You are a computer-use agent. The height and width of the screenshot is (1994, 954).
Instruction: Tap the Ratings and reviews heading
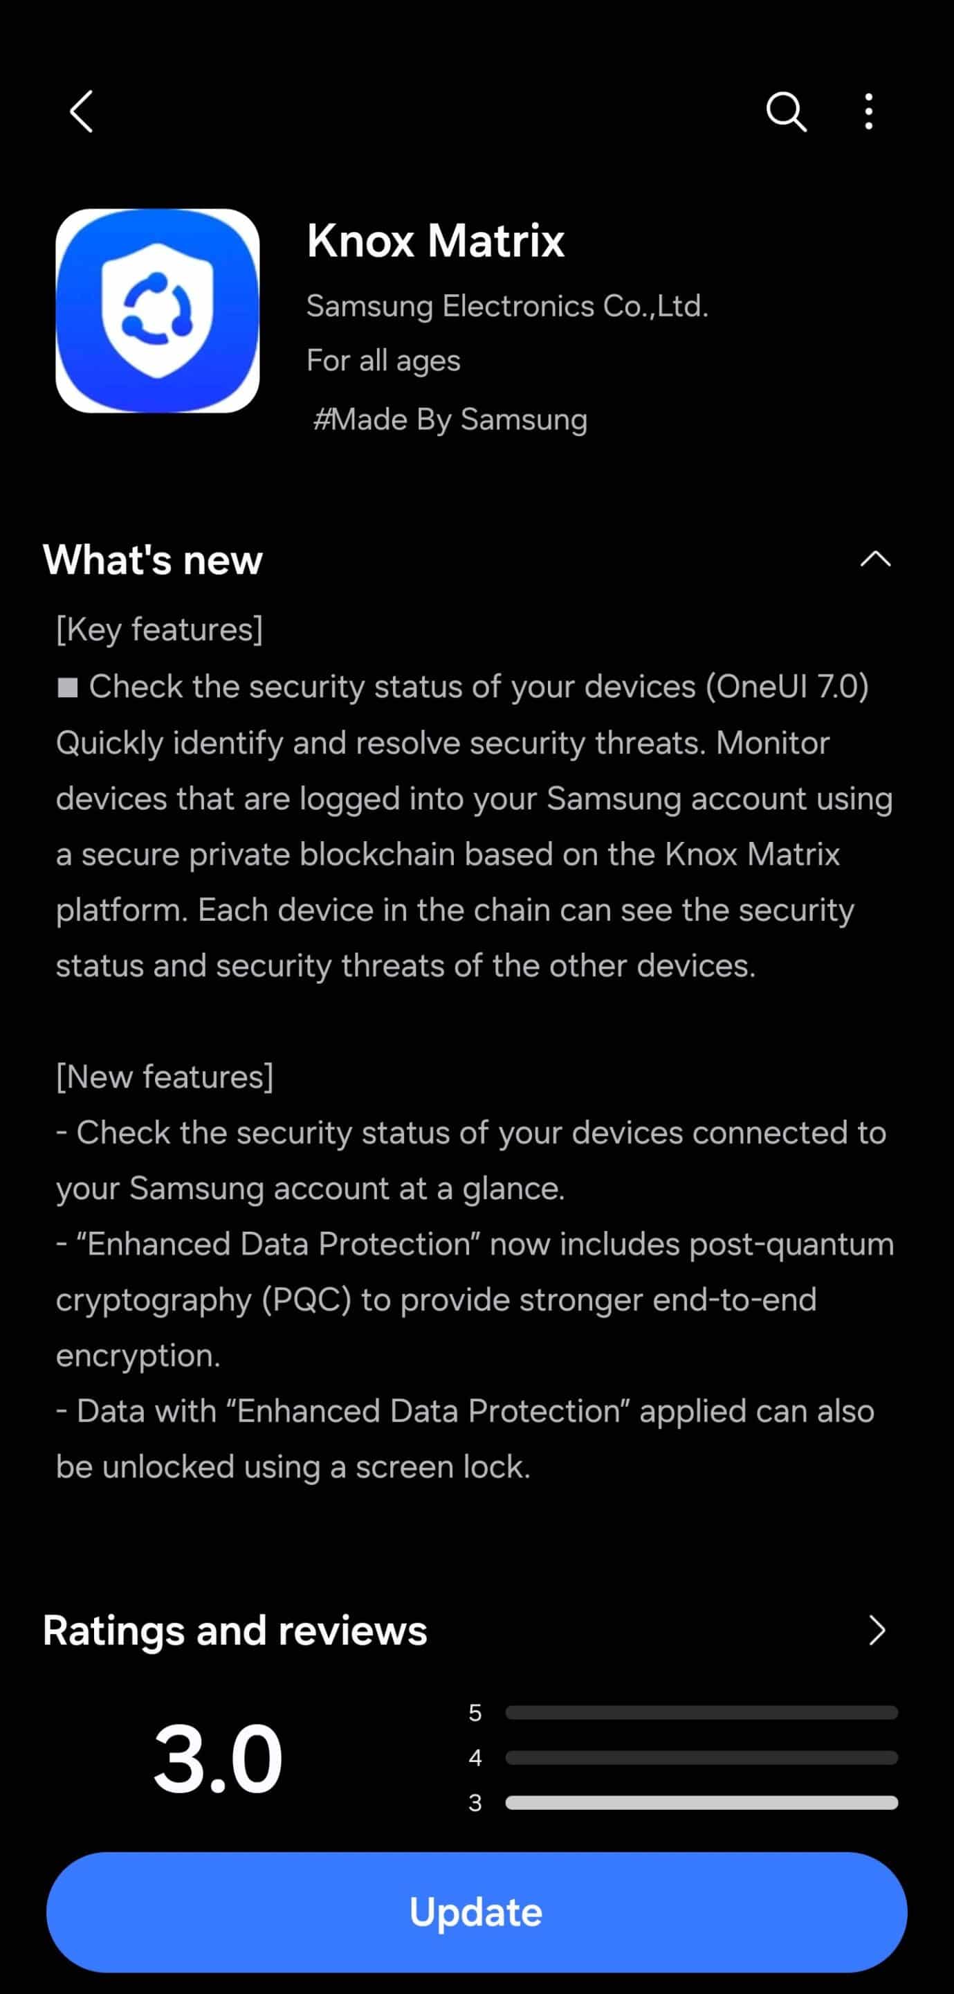coord(235,1629)
